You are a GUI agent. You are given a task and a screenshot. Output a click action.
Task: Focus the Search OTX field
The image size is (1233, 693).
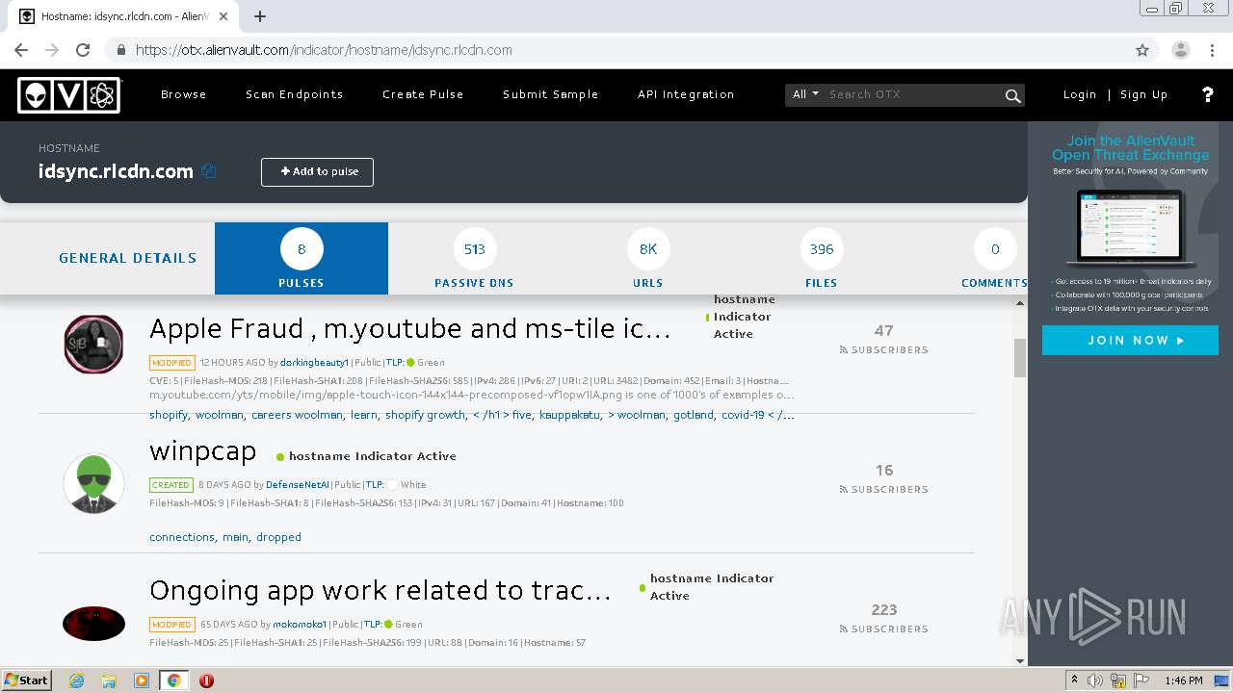pyautogui.click(x=913, y=94)
